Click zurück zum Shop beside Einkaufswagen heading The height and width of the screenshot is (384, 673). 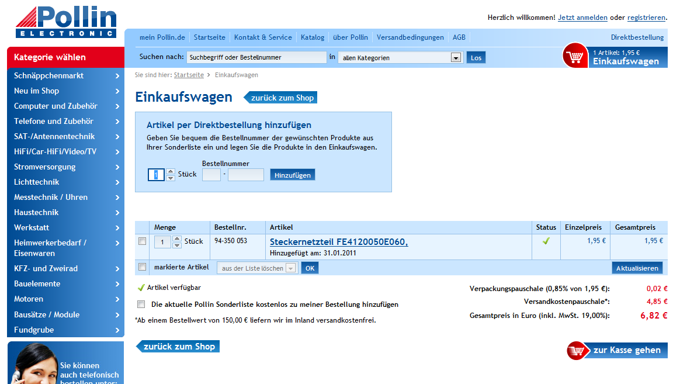coord(280,98)
